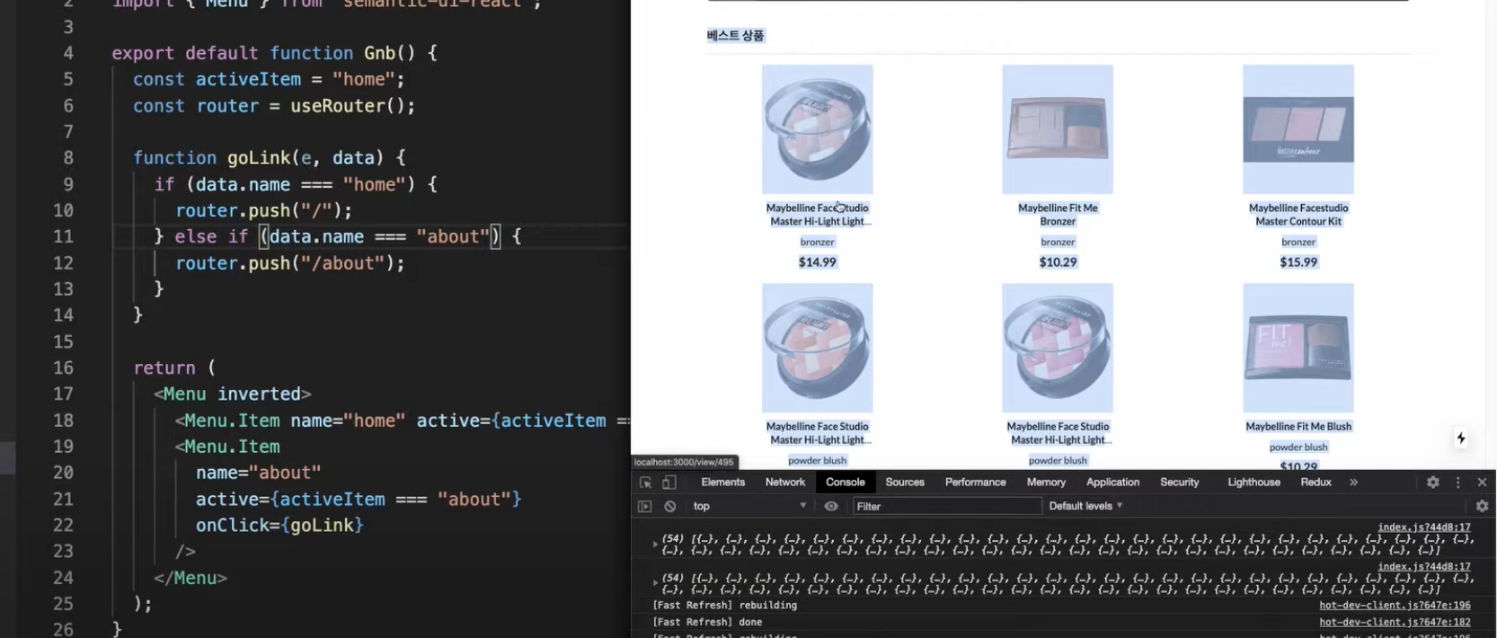The height and width of the screenshot is (638, 1497).
Task: Open the Sources tab
Action: click(x=905, y=483)
